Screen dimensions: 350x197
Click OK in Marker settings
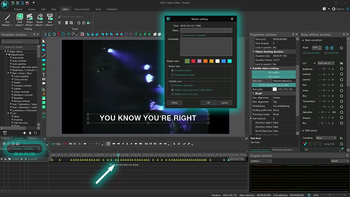pos(208,103)
